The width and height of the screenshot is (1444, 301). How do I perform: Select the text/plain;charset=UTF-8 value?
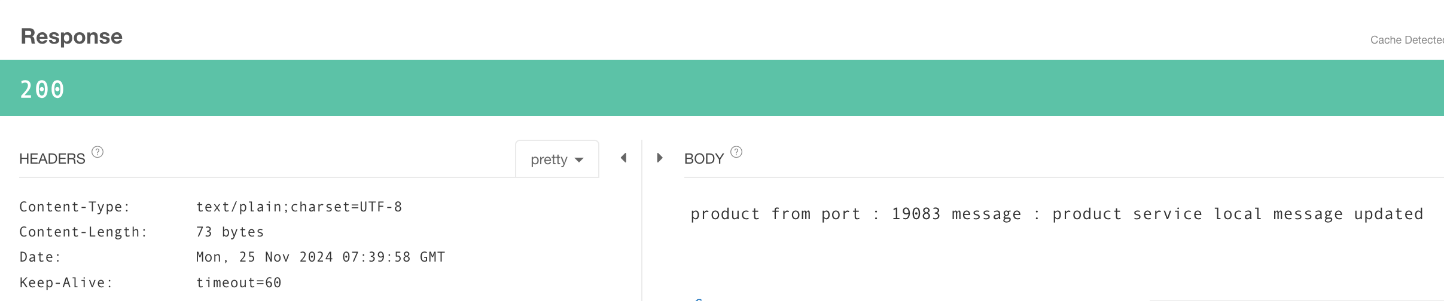(299, 207)
